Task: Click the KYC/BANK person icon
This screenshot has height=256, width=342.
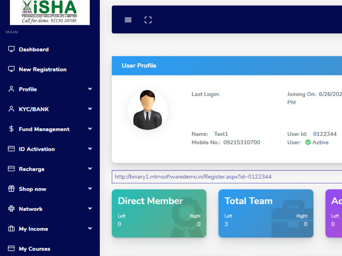Action: click(11, 109)
